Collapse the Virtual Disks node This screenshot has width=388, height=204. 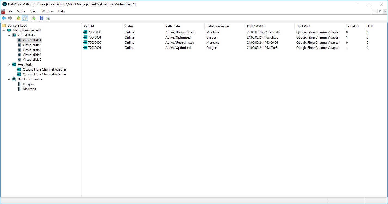[9, 35]
